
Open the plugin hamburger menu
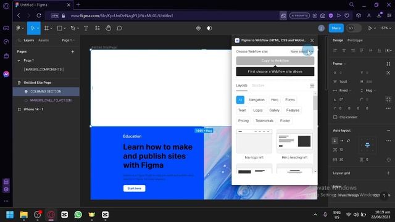(312, 86)
